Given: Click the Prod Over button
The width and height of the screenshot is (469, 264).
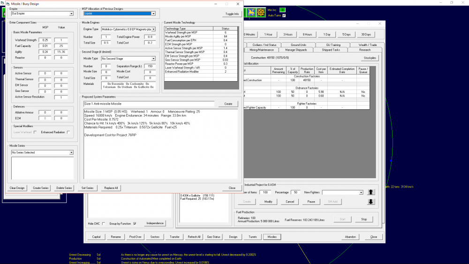Looking at the screenshot, I should click(135, 237).
